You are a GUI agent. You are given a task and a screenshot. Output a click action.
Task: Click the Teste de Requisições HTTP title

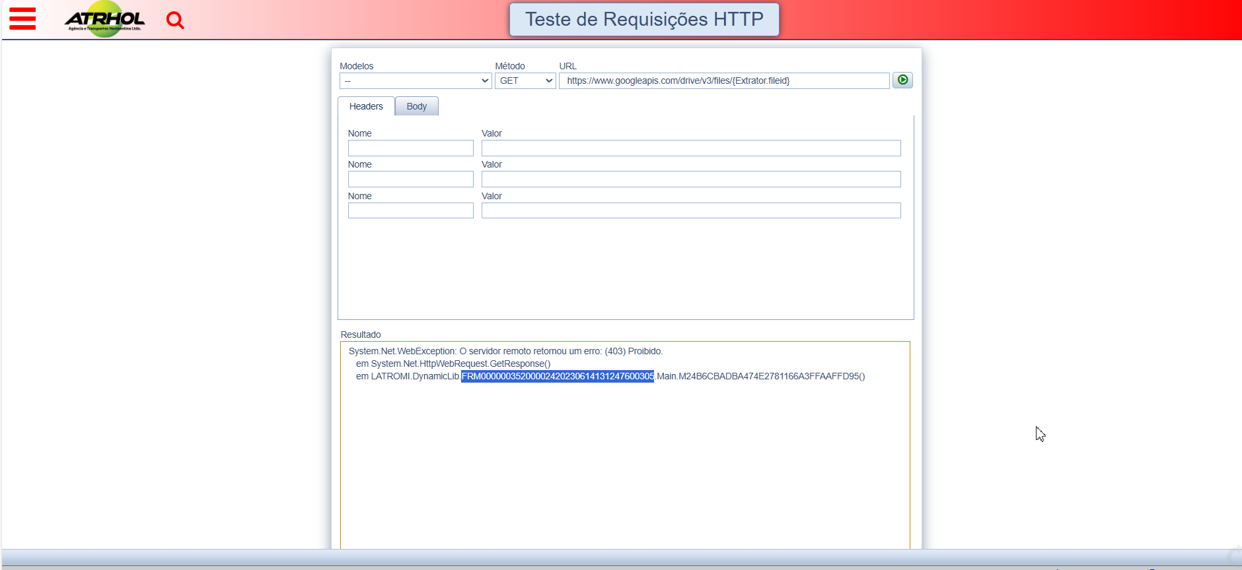coord(644,20)
